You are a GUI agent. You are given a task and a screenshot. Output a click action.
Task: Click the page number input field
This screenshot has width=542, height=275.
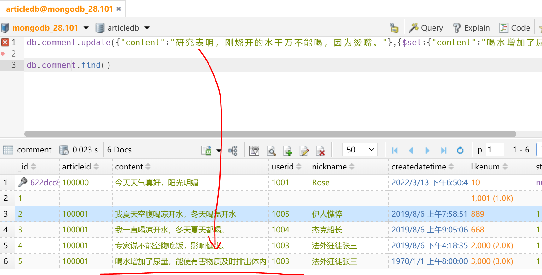coord(495,150)
